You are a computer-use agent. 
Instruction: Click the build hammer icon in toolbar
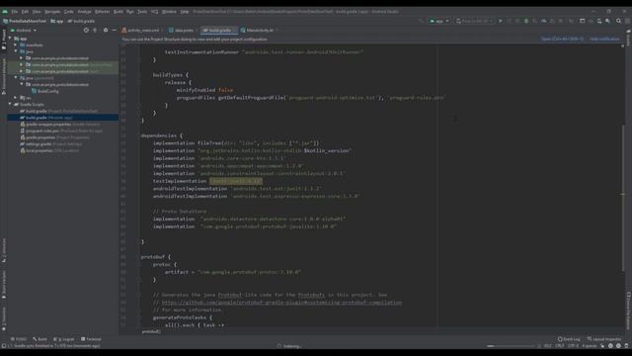point(421,21)
